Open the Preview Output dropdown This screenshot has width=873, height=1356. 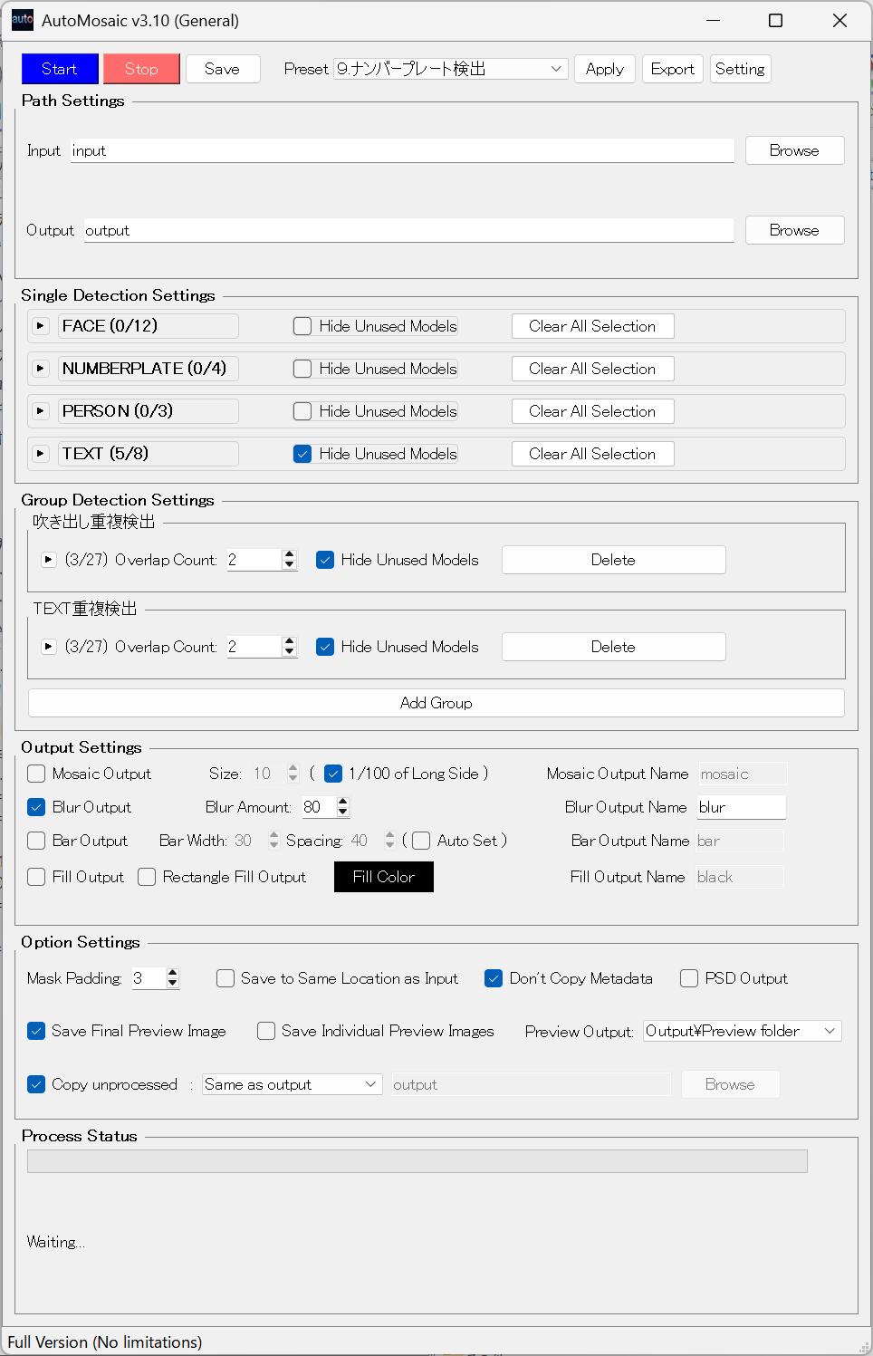point(829,1031)
